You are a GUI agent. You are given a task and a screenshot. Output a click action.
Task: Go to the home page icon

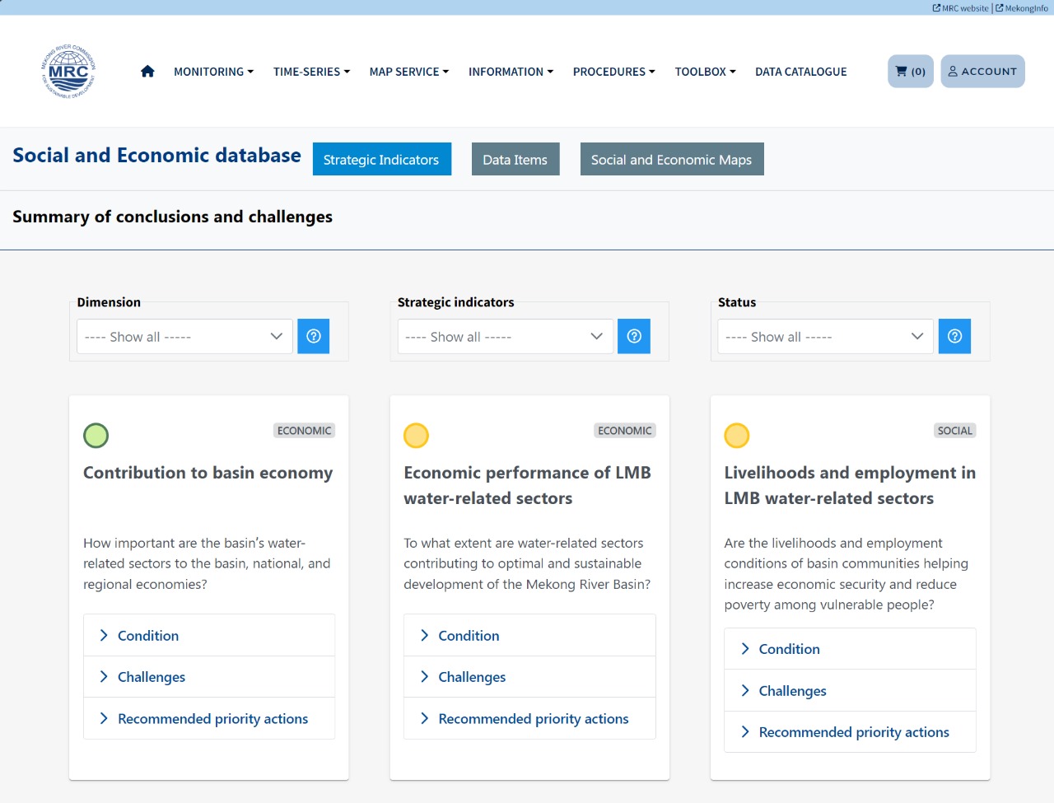point(147,72)
